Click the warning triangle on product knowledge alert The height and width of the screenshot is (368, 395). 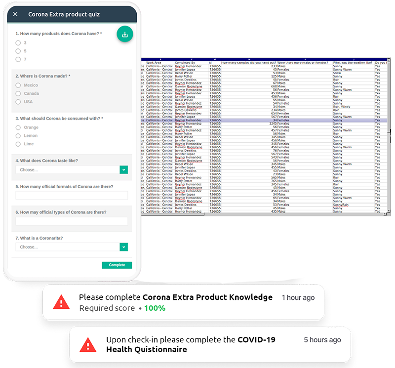coord(61,302)
